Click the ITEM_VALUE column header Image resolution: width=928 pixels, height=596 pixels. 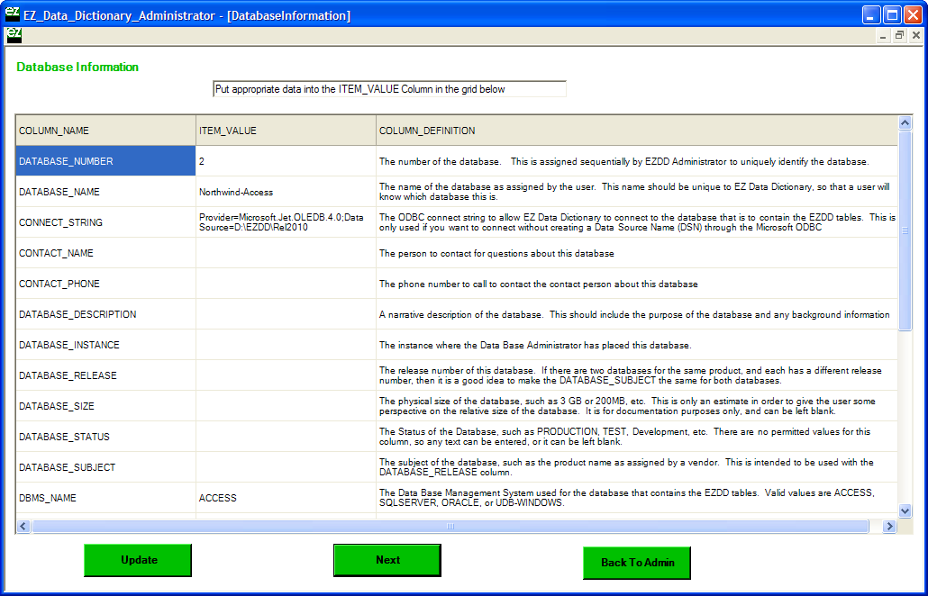point(286,131)
